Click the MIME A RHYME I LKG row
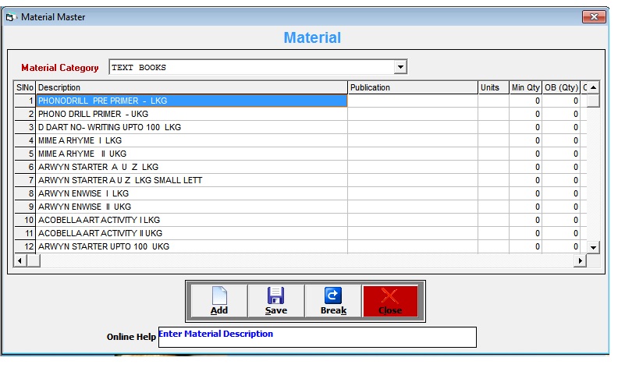Viewport: 618px width, 368px height. 191,140
